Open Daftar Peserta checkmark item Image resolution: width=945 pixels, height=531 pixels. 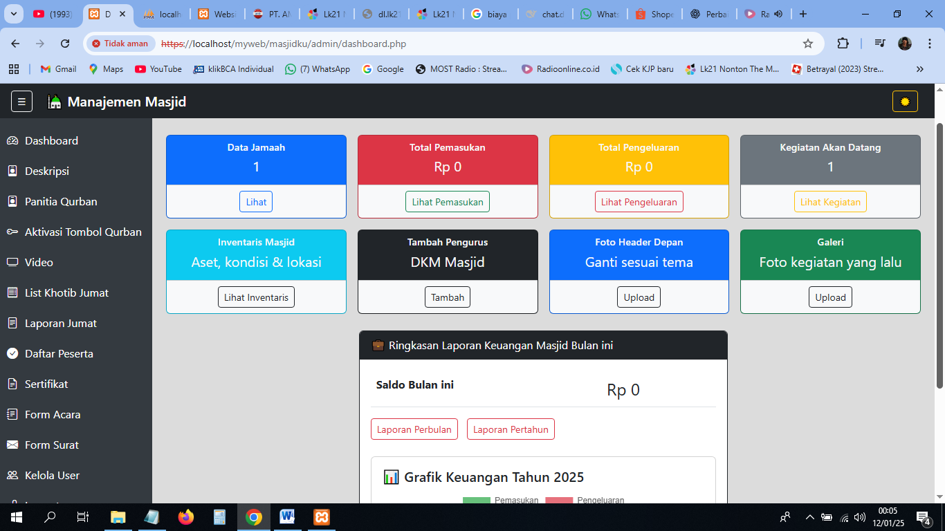point(59,353)
